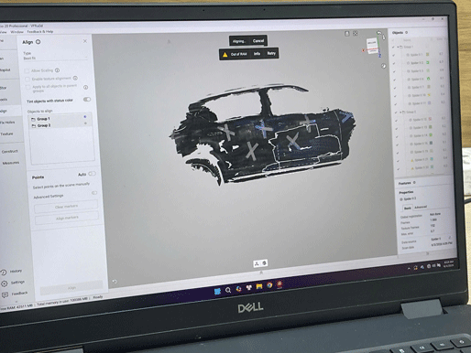Close the Align panel with X
The image size is (471, 353).
pos(85,41)
